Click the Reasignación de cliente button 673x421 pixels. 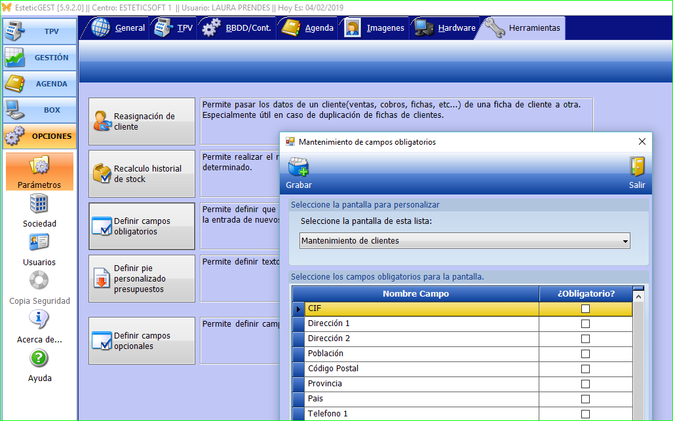(142, 121)
